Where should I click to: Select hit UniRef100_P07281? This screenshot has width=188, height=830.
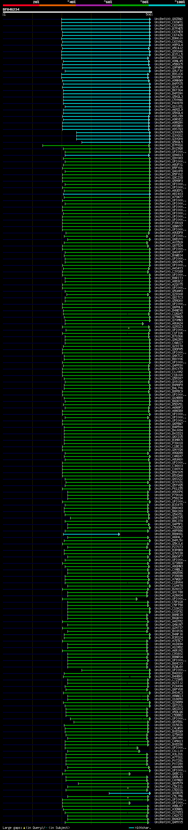[169, 761]
